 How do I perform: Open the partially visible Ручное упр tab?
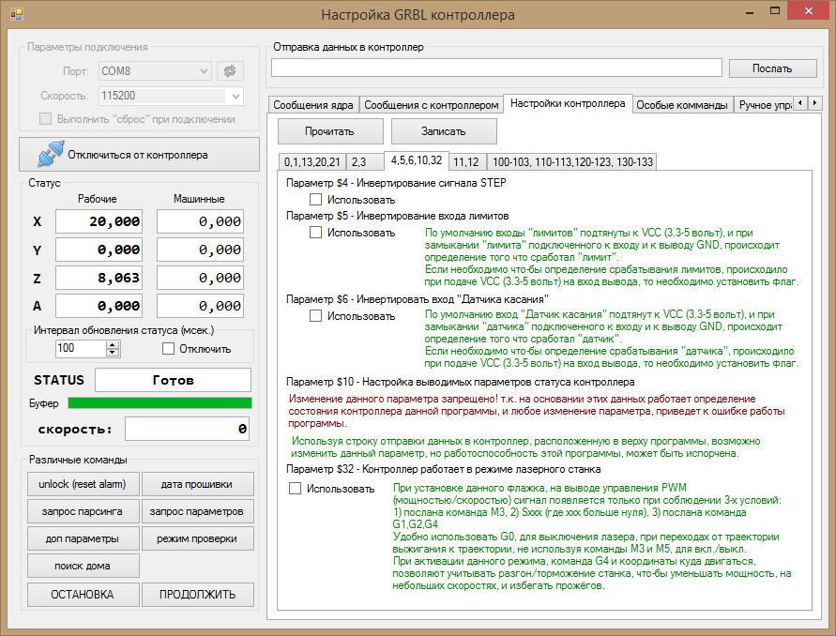tap(765, 105)
